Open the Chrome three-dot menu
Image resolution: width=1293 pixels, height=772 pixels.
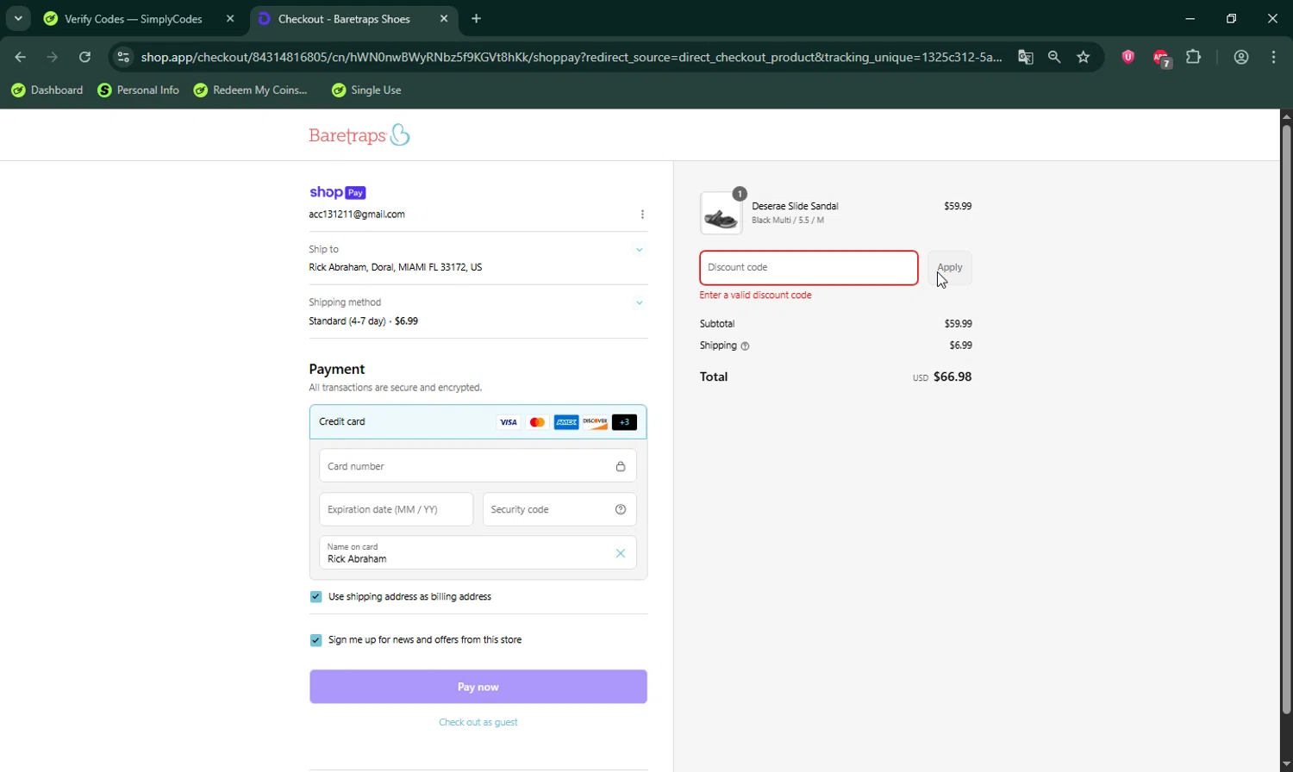tap(1273, 57)
